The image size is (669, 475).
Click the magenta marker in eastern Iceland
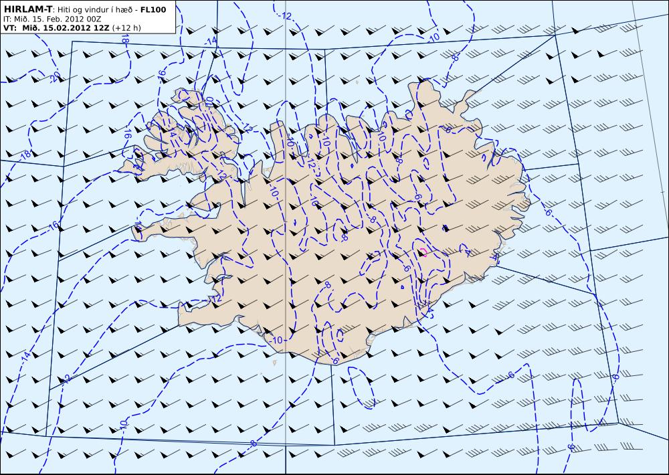click(423, 252)
